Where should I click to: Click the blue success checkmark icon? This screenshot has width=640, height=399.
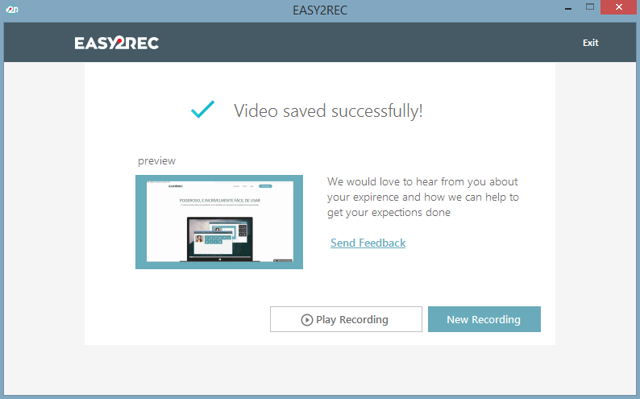tap(202, 110)
